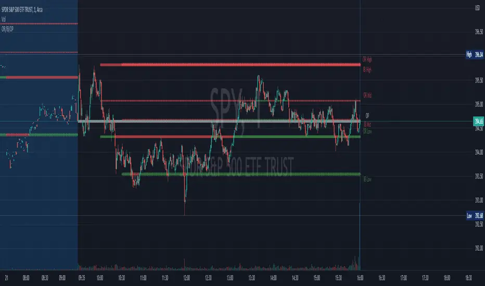Image resolution: width=485 pixels, height=286 pixels.
Task: Click the 17:00 time axis label
Action: pos(403,278)
